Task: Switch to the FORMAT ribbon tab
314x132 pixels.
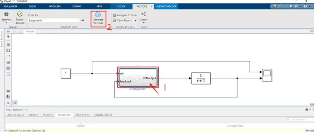Action: (77, 7)
